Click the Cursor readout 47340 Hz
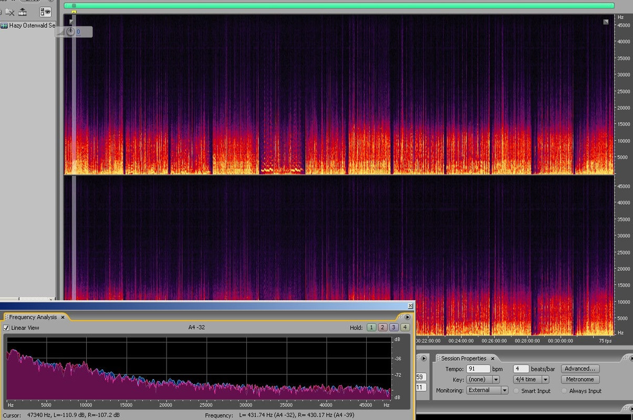This screenshot has width=633, height=420. [61, 415]
